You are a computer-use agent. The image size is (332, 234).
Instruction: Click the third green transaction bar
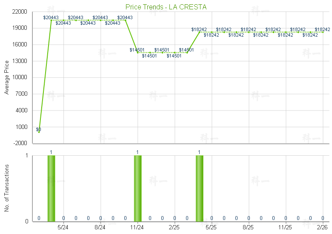point(199,188)
